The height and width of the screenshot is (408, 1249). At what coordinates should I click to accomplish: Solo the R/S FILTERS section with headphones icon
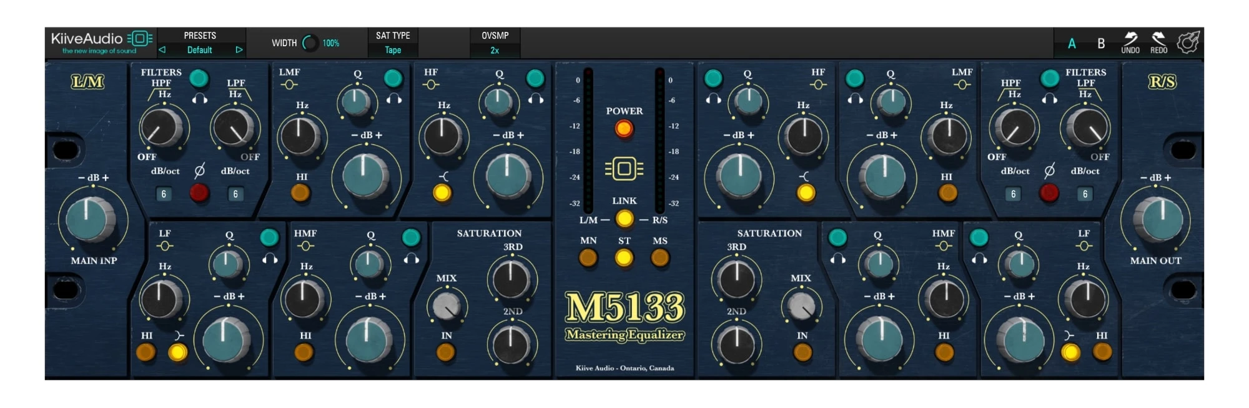(x=1050, y=99)
